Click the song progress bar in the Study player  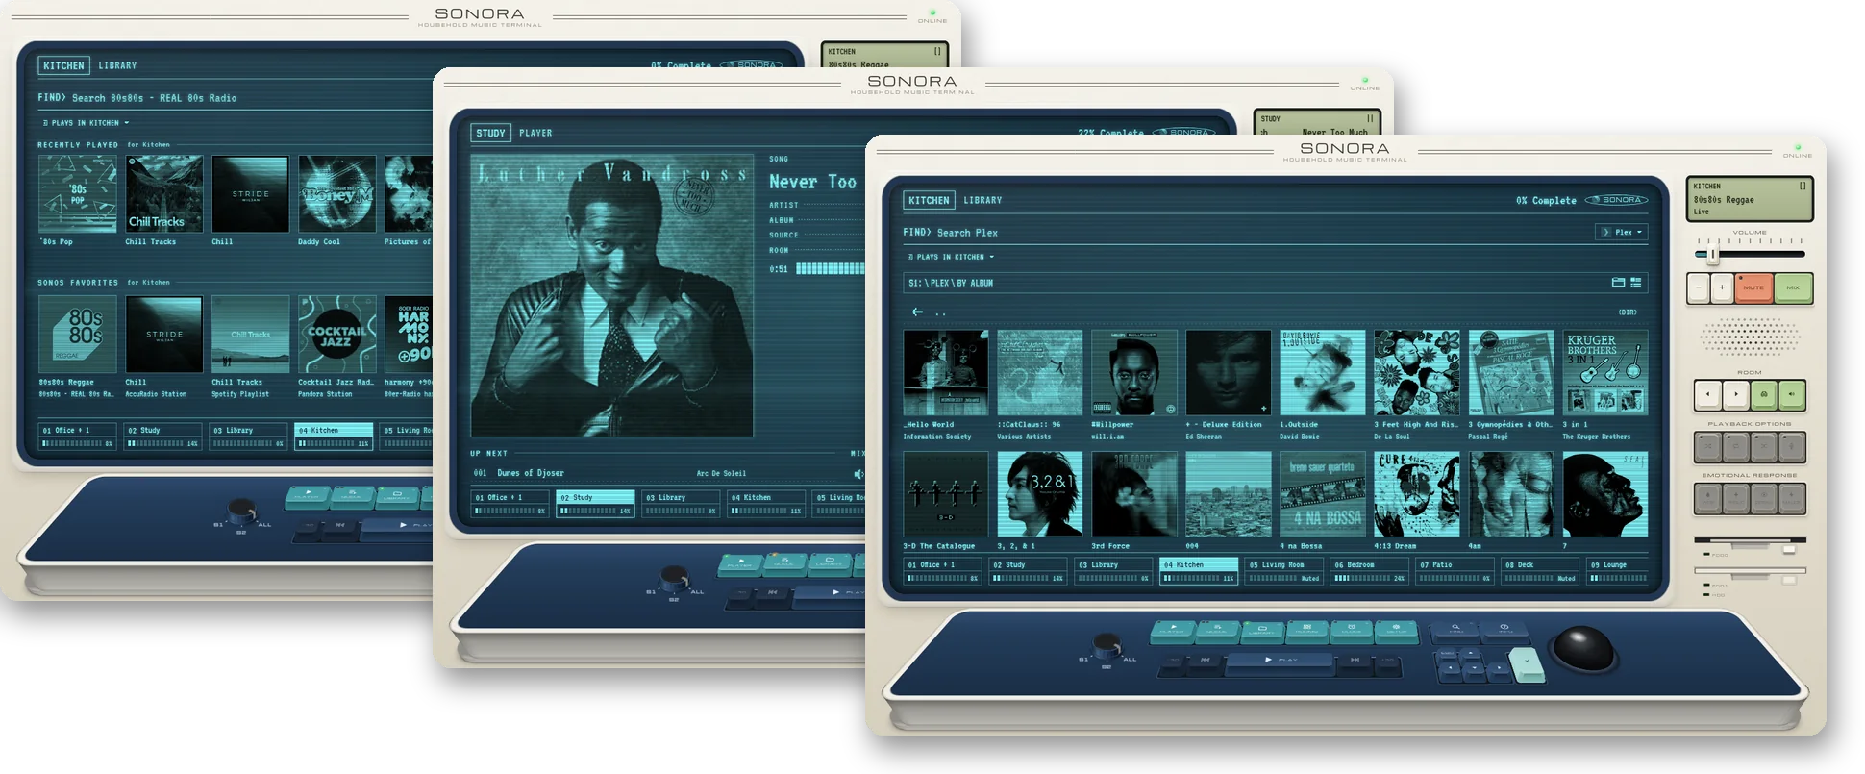click(831, 269)
